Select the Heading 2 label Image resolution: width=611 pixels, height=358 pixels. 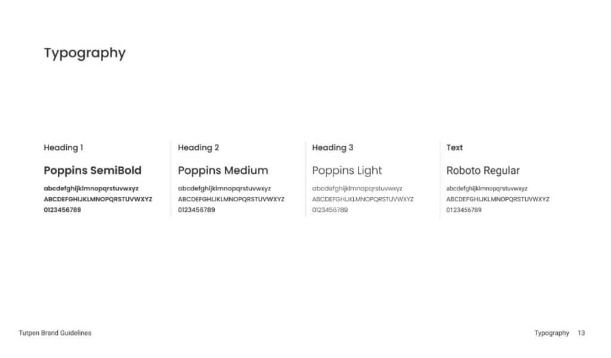click(198, 147)
